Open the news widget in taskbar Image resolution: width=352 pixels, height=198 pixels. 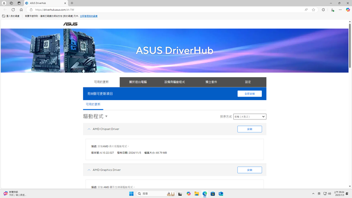pyautogui.click(x=14, y=193)
